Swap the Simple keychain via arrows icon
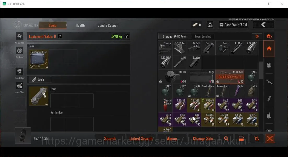Viewport: 288px width, 157px height. 47,104
